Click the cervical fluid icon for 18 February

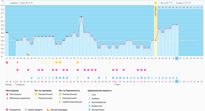tap(78, 78)
